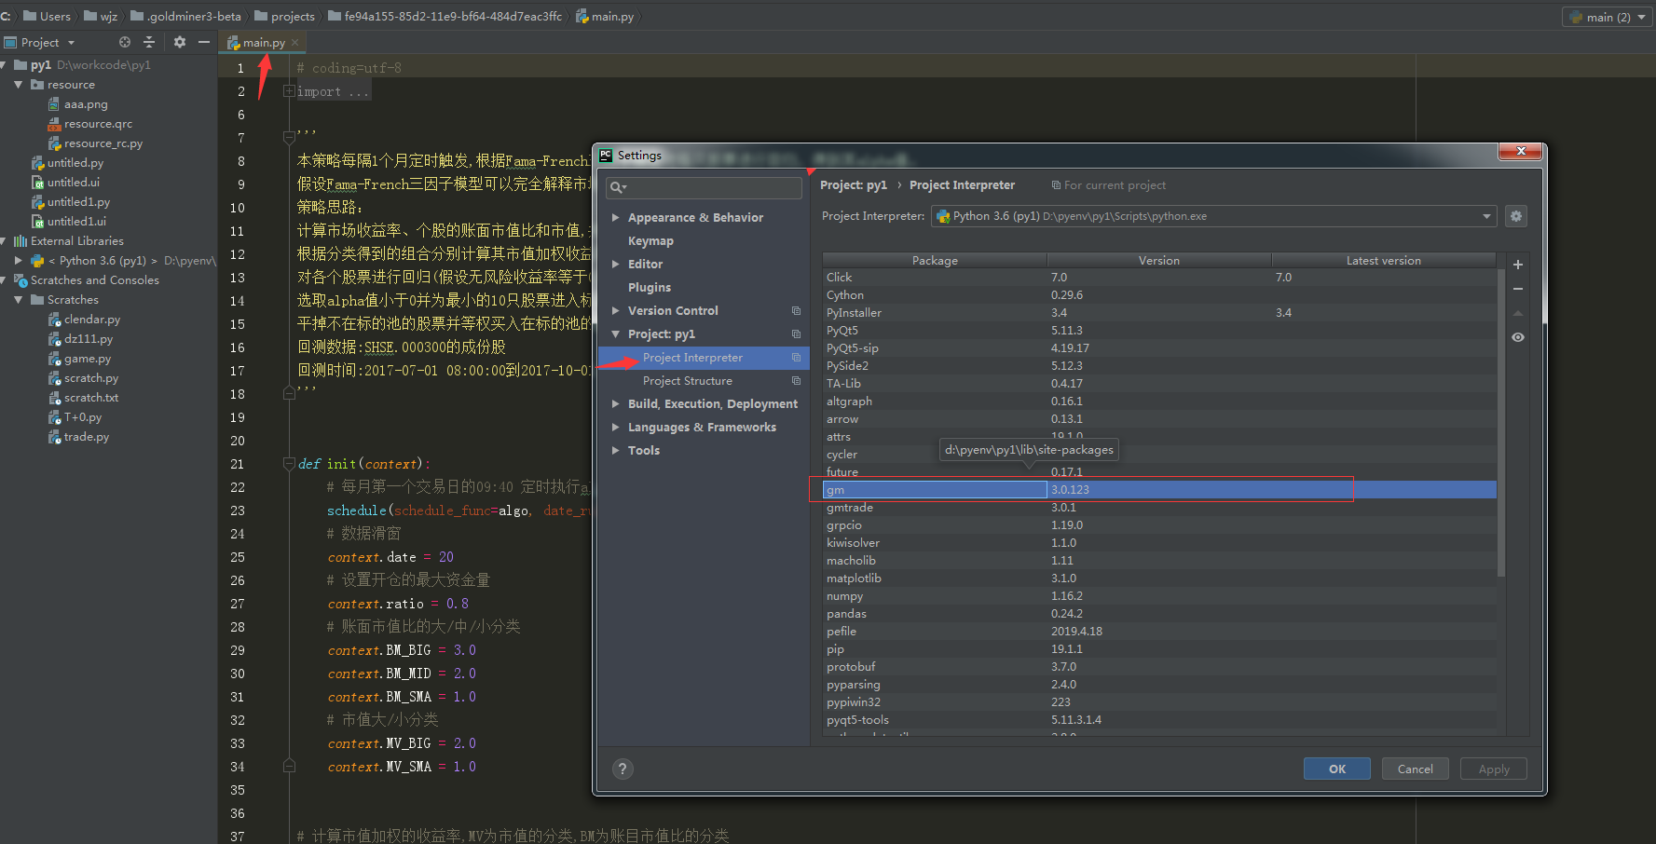Select the matplotlib package row
Viewport: 1656px width, 844px height.
click(1159, 578)
